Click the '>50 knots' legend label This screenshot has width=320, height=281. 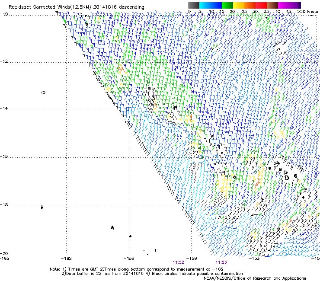[x=307, y=11]
